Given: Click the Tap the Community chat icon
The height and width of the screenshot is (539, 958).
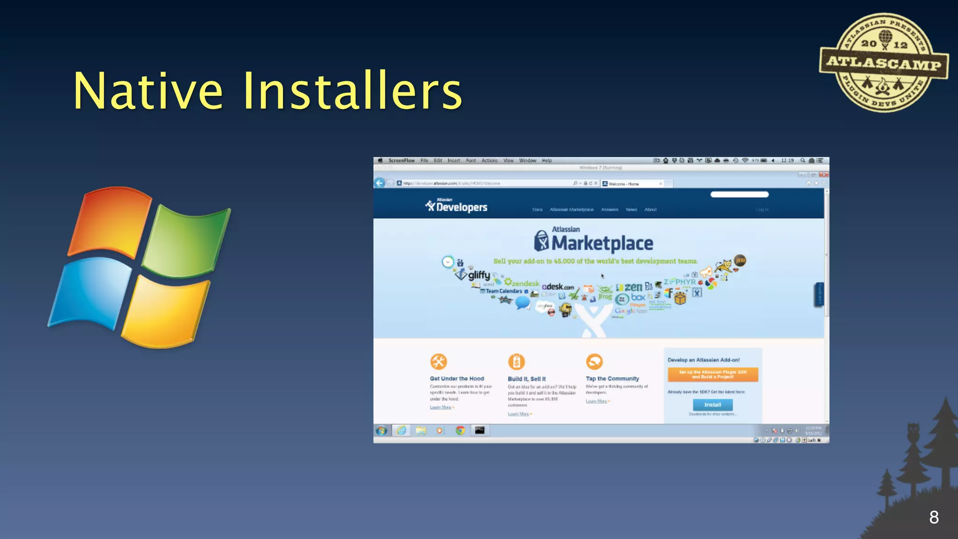Looking at the screenshot, I should pos(595,362).
